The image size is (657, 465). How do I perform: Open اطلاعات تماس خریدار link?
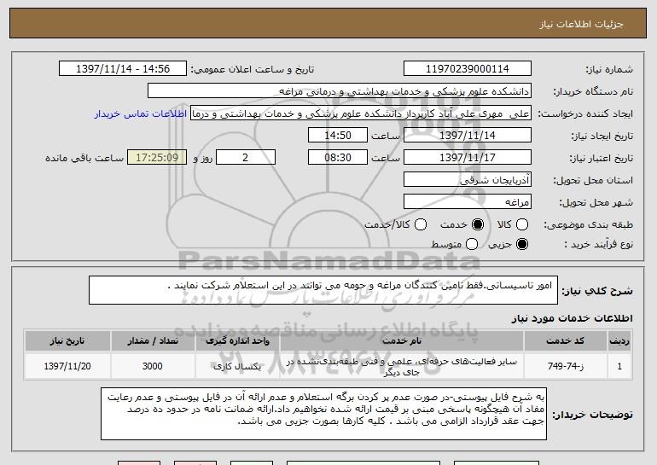[141, 113]
